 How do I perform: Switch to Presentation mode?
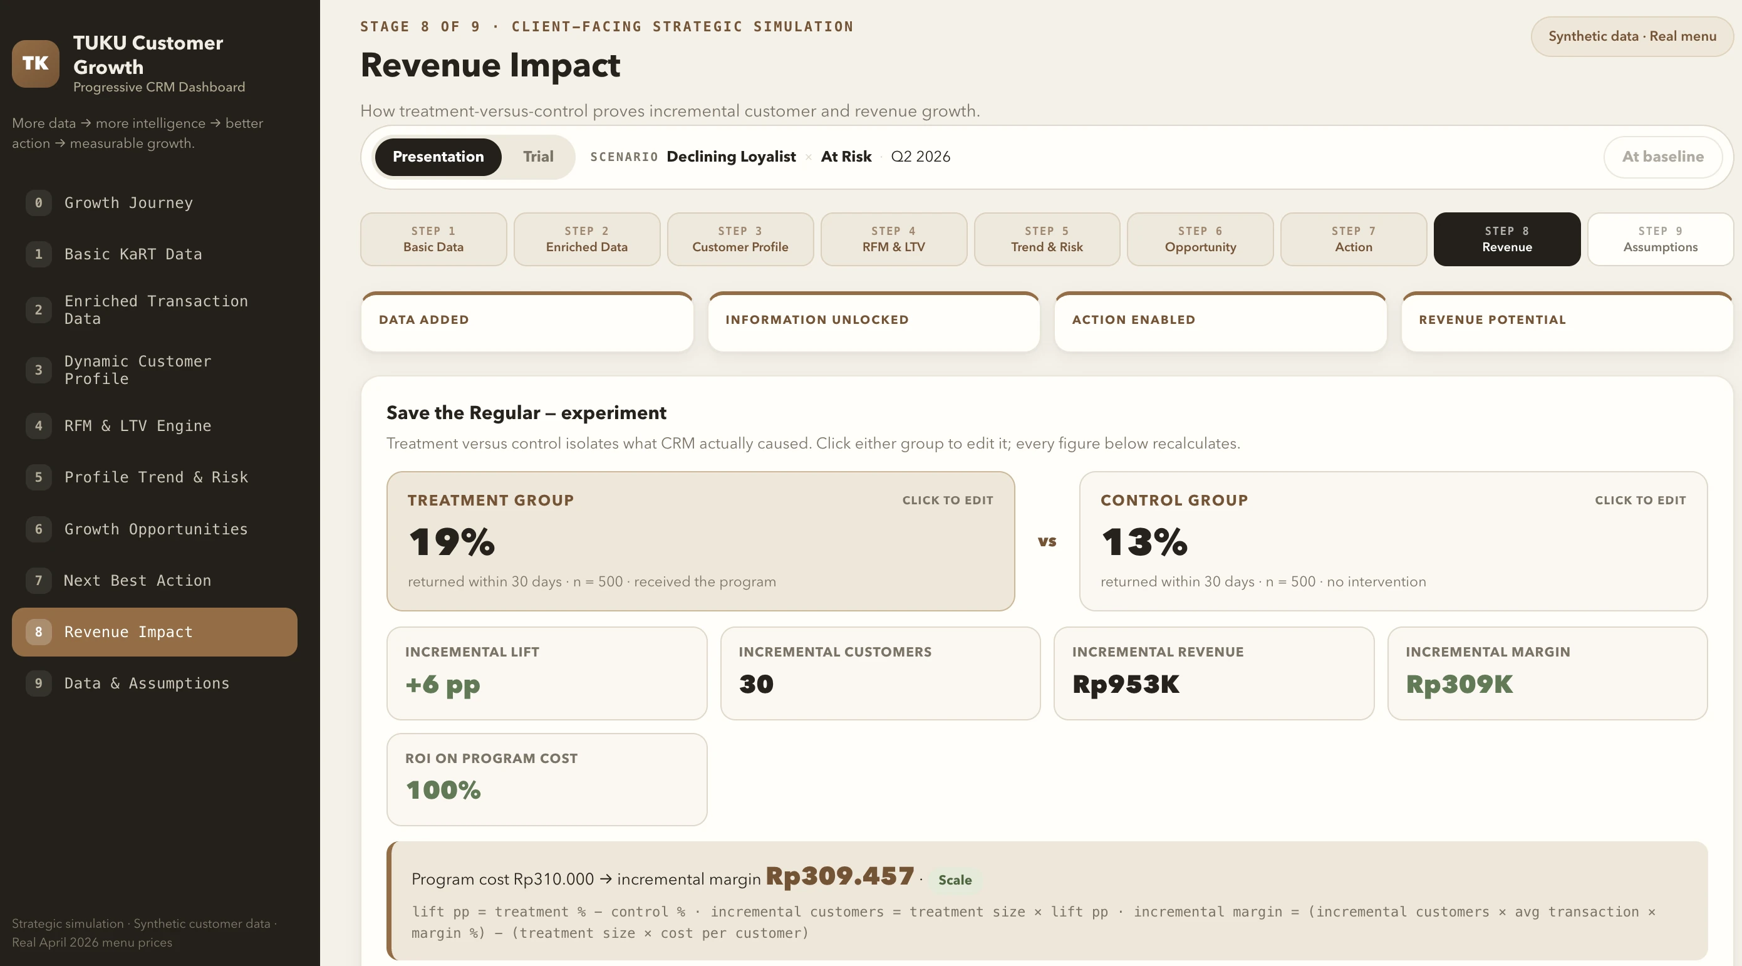click(x=438, y=157)
